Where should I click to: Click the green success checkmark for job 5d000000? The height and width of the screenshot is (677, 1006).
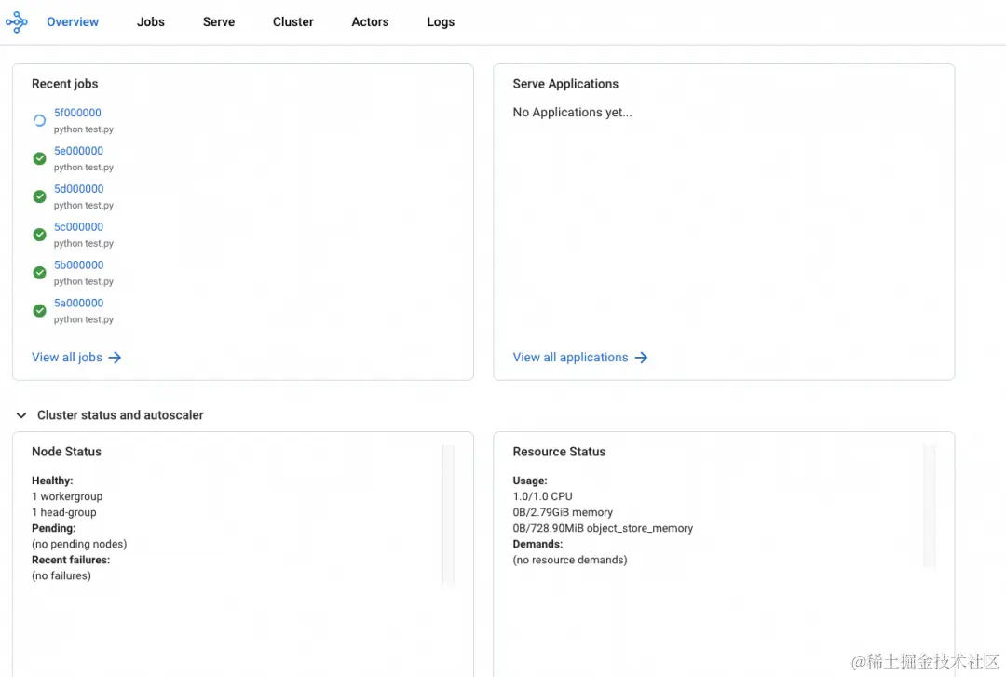(x=39, y=196)
